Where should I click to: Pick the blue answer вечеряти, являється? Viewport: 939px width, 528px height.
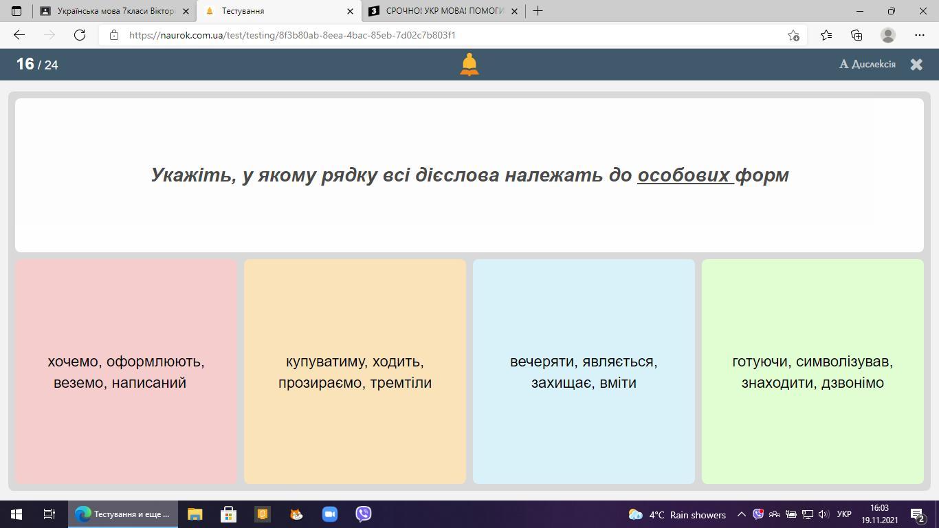[x=584, y=371]
